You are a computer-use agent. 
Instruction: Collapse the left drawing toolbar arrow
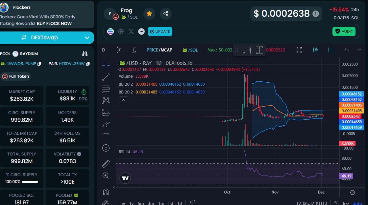(114, 187)
